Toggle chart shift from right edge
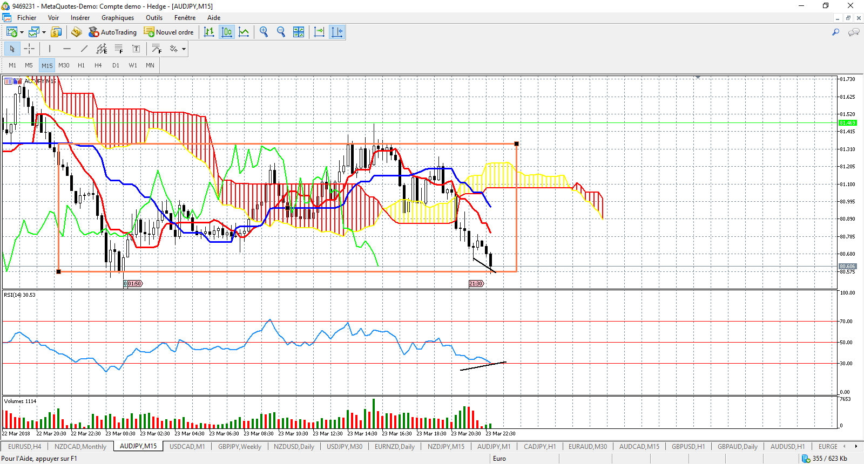The width and height of the screenshot is (864, 464). click(337, 32)
